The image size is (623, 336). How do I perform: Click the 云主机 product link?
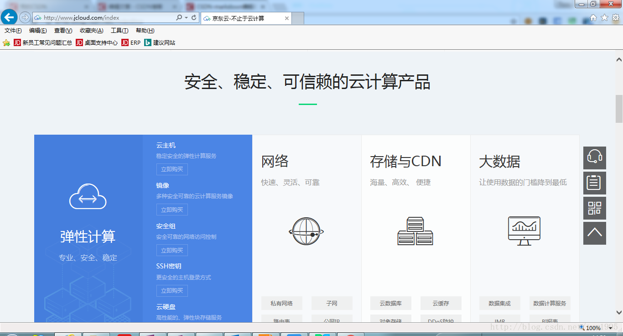(166, 145)
